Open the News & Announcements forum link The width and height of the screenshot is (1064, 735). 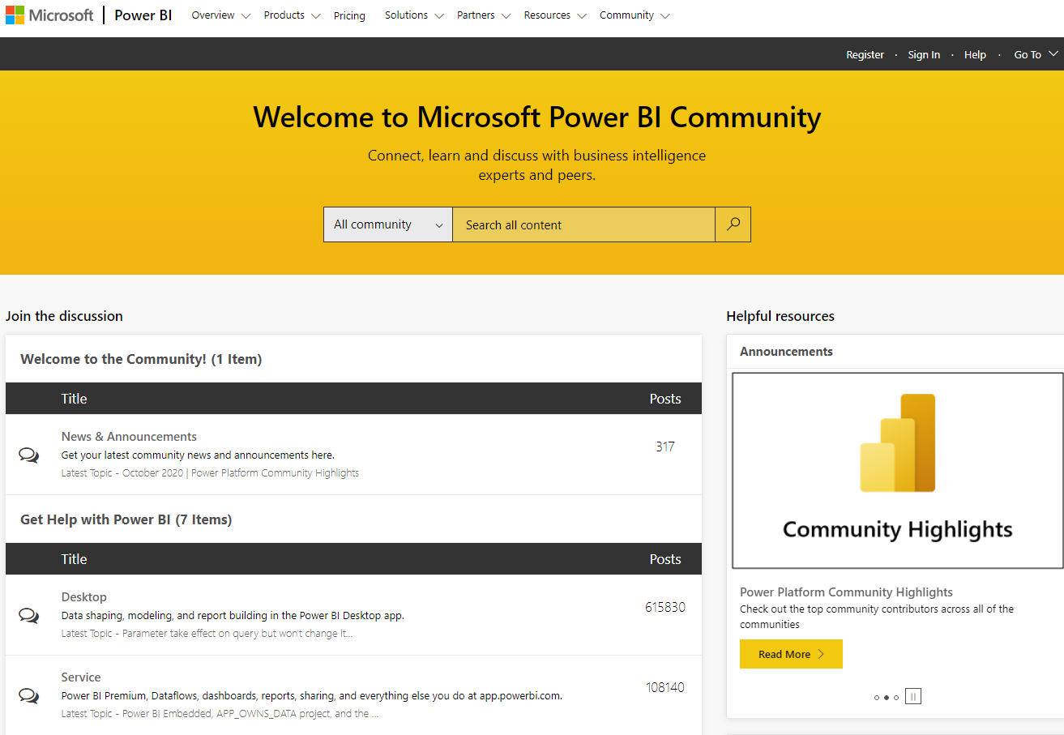tap(129, 436)
